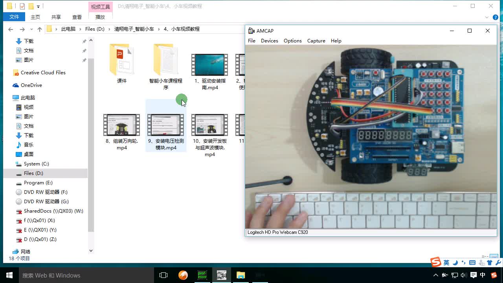Expand the chevron after Files (D:) breadcrumb
The width and height of the screenshot is (503, 283).
pyautogui.click(x=110, y=29)
